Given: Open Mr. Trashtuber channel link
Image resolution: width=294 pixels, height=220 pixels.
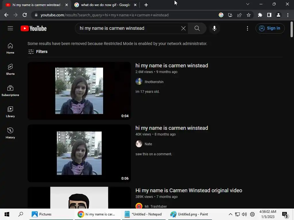Looking at the screenshot, I should click(x=156, y=206).
